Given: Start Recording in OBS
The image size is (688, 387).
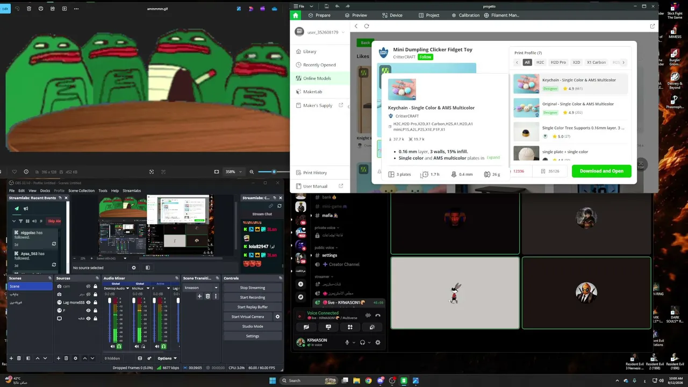Looking at the screenshot, I should 253,297.
